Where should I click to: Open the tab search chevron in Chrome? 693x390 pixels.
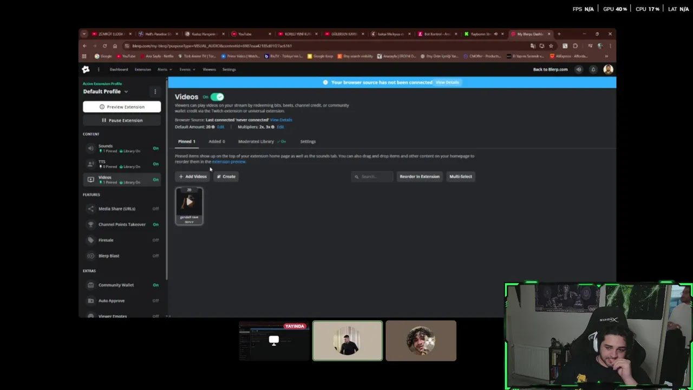pyautogui.click(x=84, y=34)
